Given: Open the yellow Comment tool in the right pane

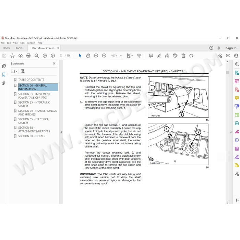Looking at the screenshot, I should [237, 98].
